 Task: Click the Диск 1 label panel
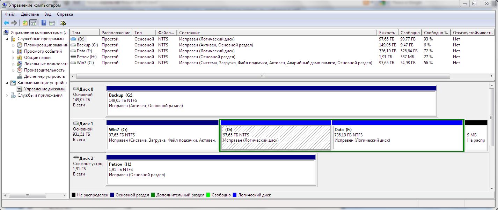pyautogui.click(x=88, y=135)
